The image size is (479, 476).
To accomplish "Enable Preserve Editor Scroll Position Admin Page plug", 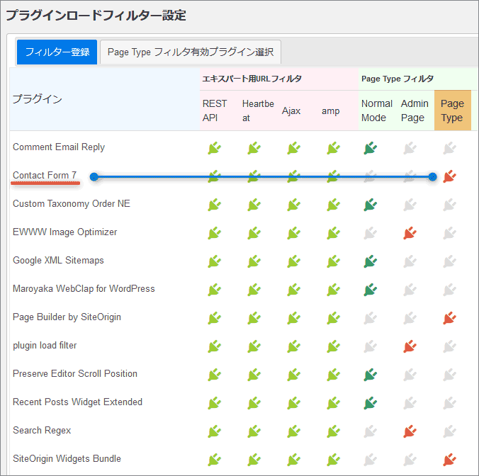I will click(410, 375).
